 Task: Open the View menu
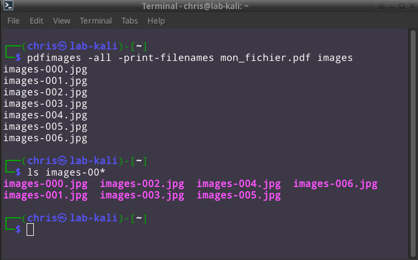pos(62,21)
